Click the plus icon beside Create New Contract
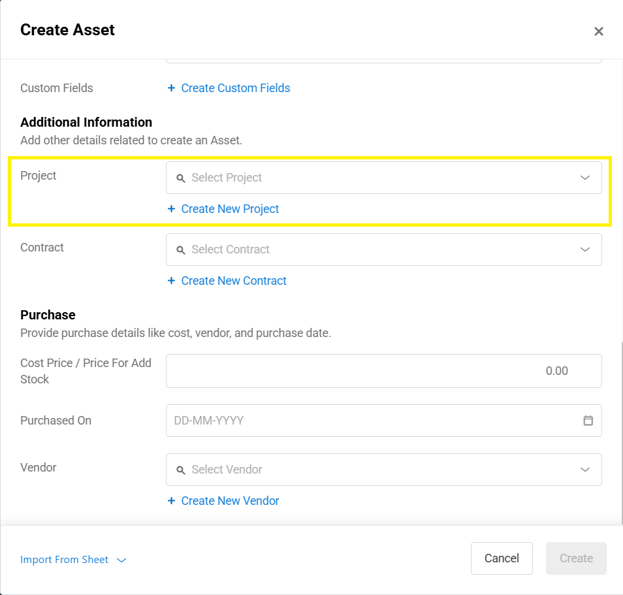This screenshot has width=623, height=595. [171, 281]
